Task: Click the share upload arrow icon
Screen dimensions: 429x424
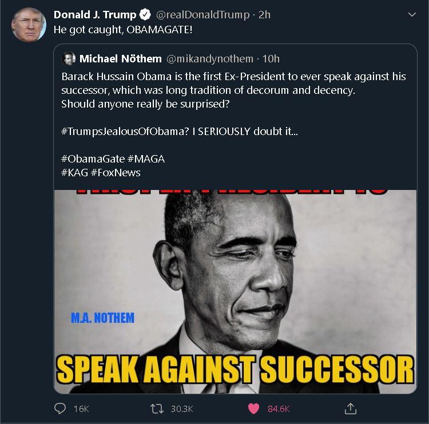Action: [350, 409]
